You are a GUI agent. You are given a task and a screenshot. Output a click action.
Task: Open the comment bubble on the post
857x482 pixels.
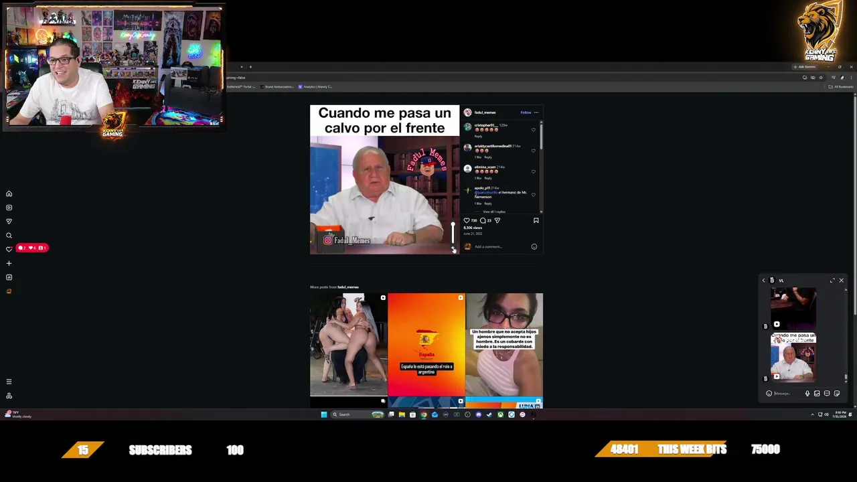tap(483, 220)
